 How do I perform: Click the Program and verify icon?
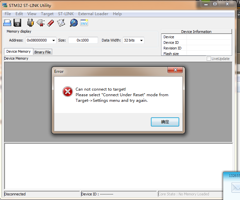tap(61, 23)
